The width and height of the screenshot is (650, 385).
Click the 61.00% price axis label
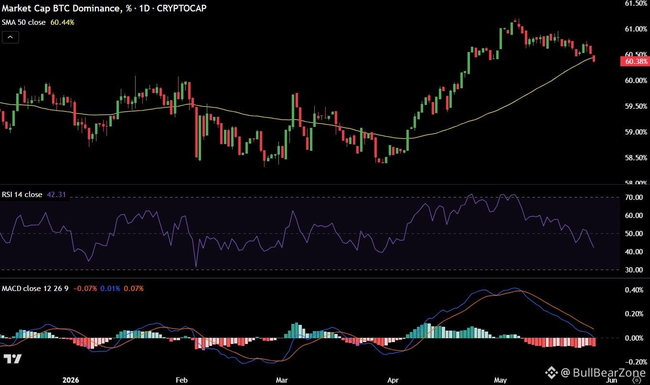[x=636, y=29]
